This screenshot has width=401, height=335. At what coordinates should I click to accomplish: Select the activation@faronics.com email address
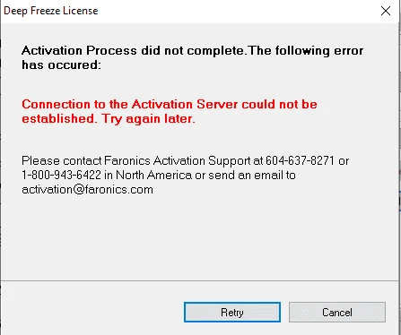87,190
